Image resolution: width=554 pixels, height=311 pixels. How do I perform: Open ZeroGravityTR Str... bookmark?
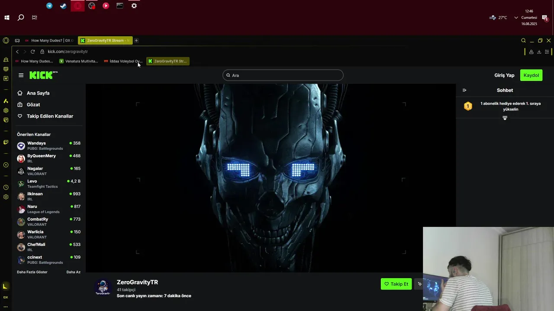(x=167, y=61)
